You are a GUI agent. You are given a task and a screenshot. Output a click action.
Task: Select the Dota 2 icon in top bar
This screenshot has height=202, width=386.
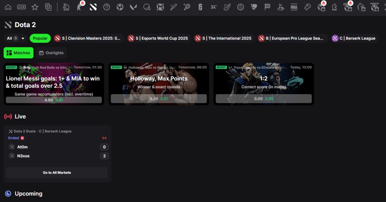93,7
